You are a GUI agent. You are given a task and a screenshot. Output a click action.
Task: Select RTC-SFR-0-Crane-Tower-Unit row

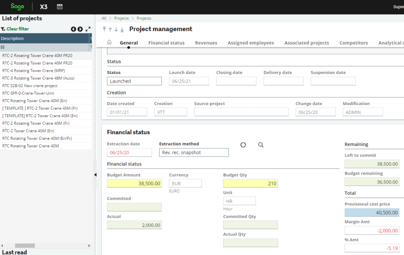pyautogui.click(x=46, y=93)
